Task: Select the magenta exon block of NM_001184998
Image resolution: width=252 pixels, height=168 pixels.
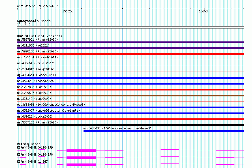Action: (81, 158)
